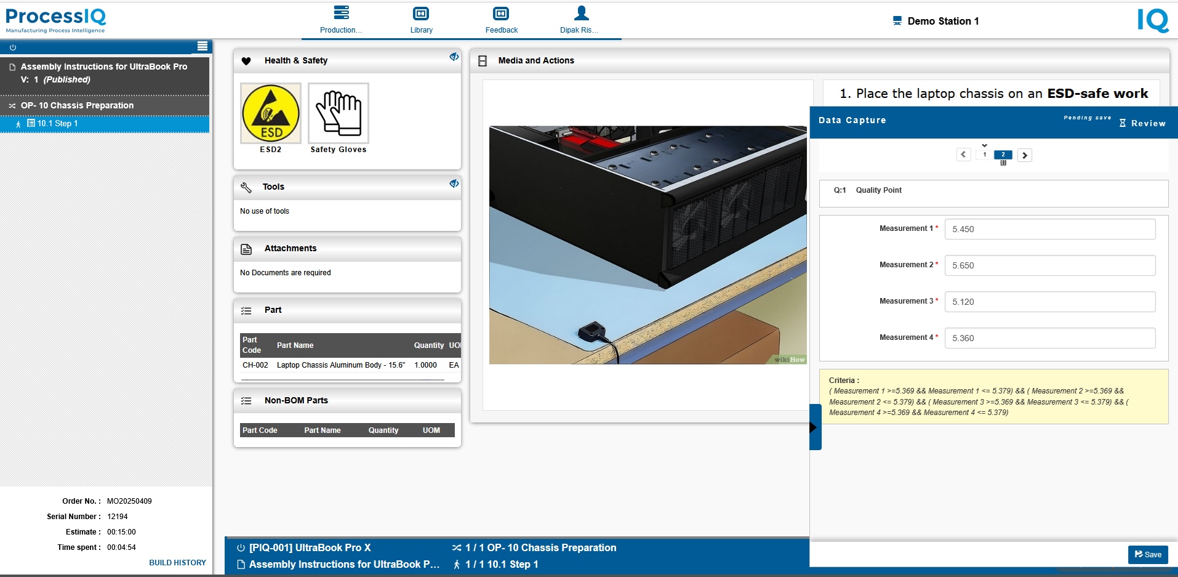Toggle audio readout for Tools panel

tap(454, 184)
